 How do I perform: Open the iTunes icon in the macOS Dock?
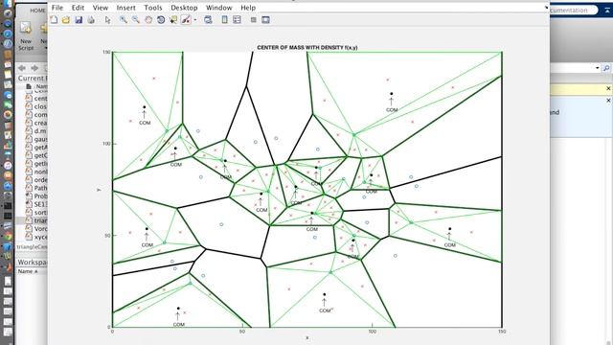tap(8, 165)
